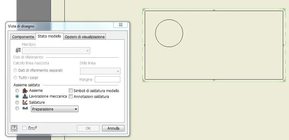
Task: Click the Membro member icon
Action: point(18,50)
